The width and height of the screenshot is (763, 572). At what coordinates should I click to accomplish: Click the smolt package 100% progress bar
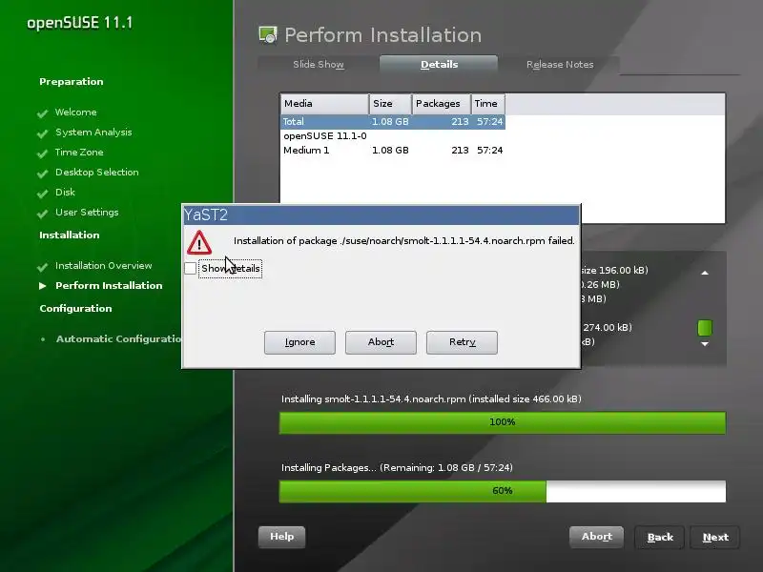pos(503,422)
